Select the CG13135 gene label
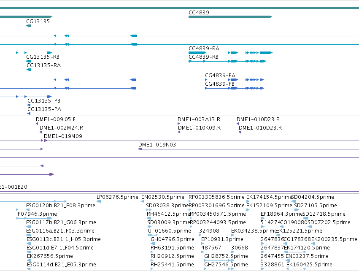Image resolution: width=359 pixels, height=271 pixels. click(x=38, y=21)
